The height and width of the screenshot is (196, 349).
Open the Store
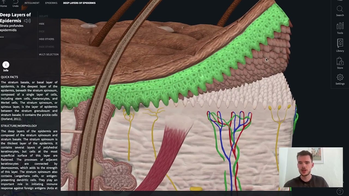[340, 63]
